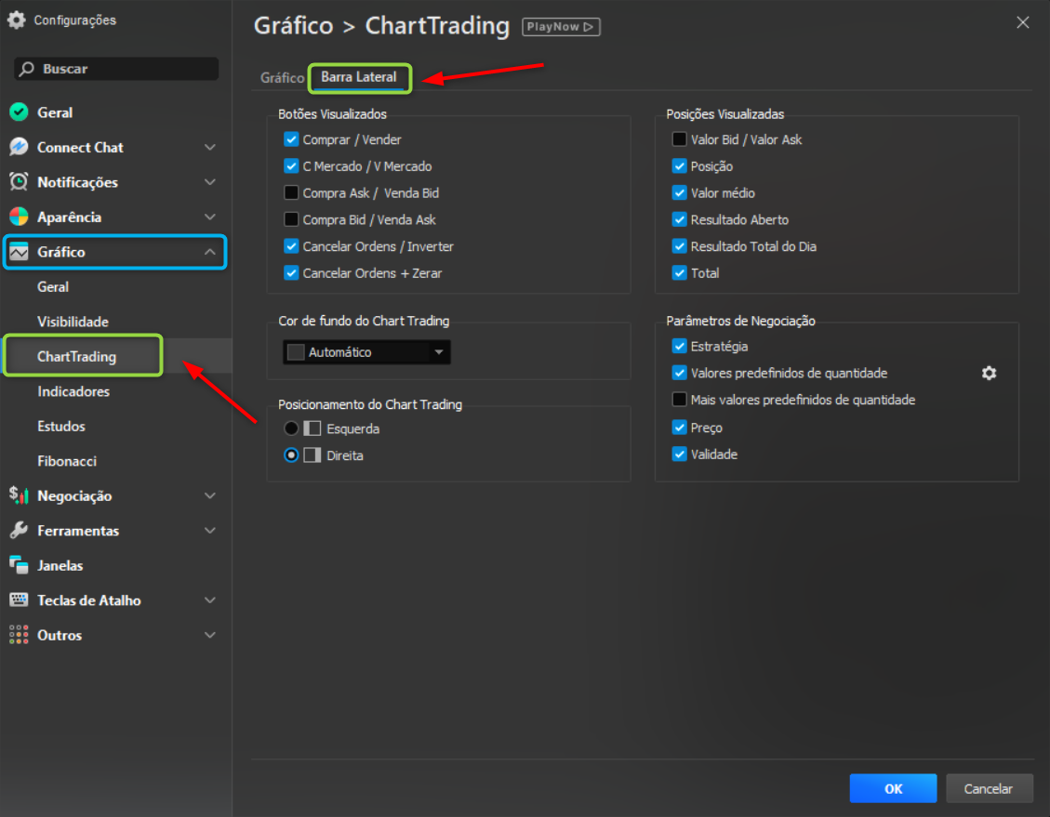This screenshot has width=1050, height=817.
Task: Click the Janelas windows icon
Action: pyautogui.click(x=19, y=565)
